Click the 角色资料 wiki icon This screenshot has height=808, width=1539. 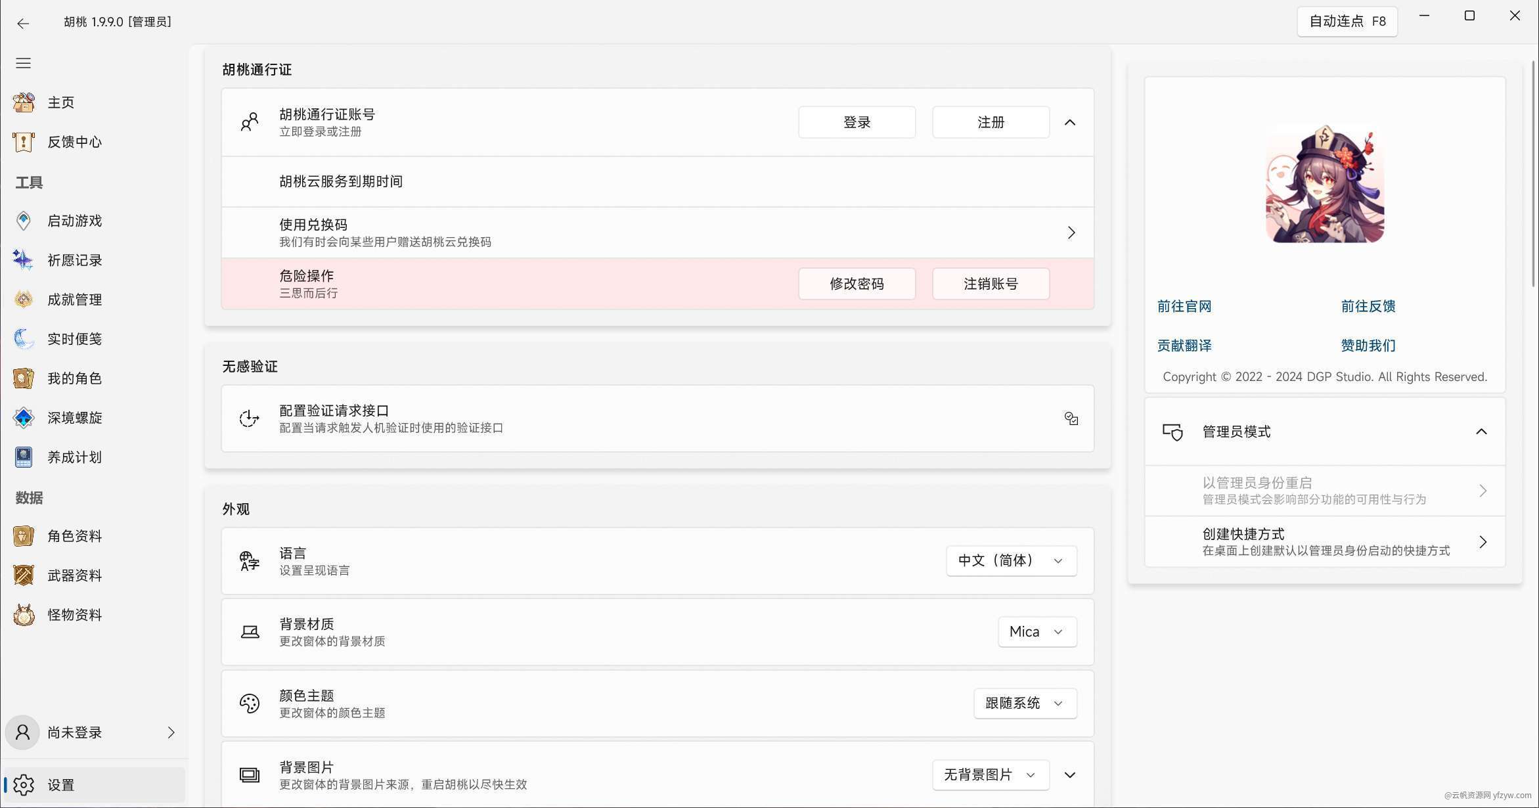24,536
